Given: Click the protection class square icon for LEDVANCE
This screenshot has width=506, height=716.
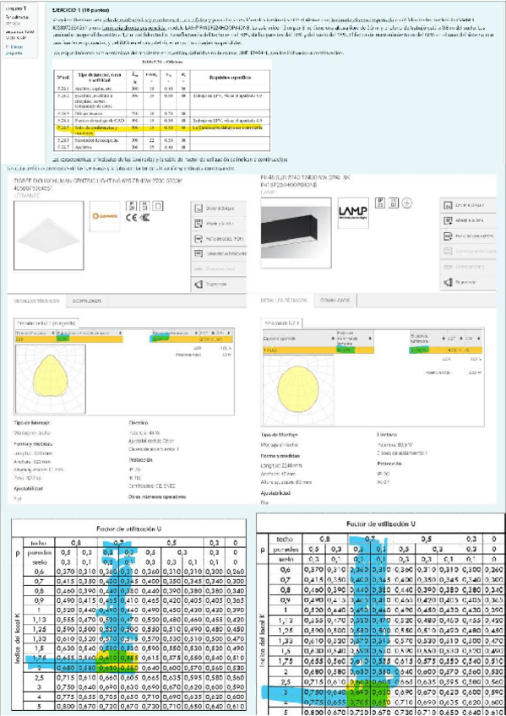Looking at the screenshot, I should pos(158,205).
